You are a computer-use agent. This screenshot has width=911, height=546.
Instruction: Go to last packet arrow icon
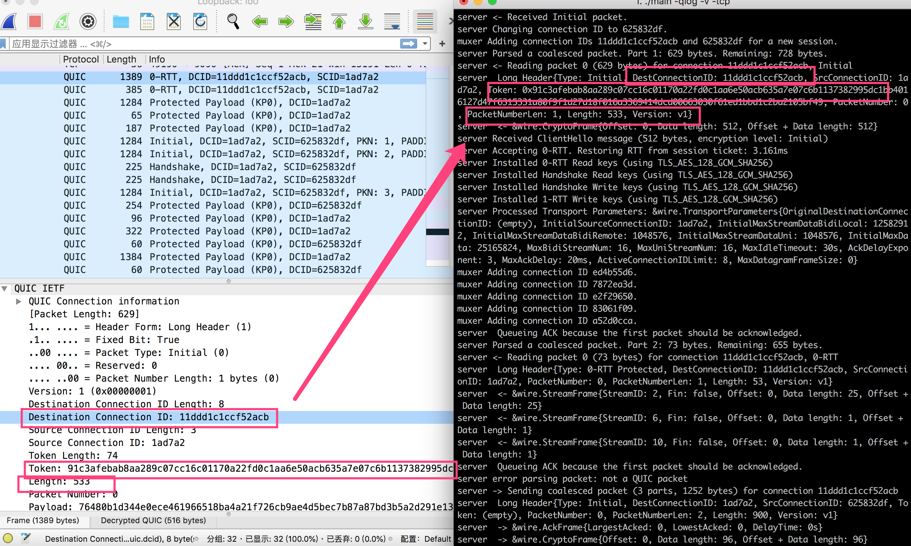coord(365,21)
